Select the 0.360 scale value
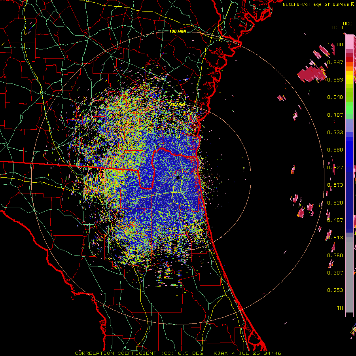Image resolution: width=356 pixels, height=356 pixels. (x=335, y=256)
